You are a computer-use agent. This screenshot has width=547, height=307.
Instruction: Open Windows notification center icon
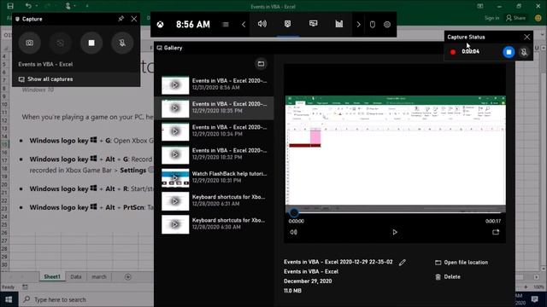click(534, 299)
